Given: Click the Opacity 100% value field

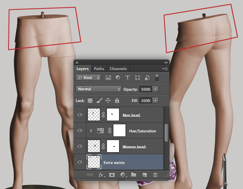Looking at the screenshot, I should point(146,89).
